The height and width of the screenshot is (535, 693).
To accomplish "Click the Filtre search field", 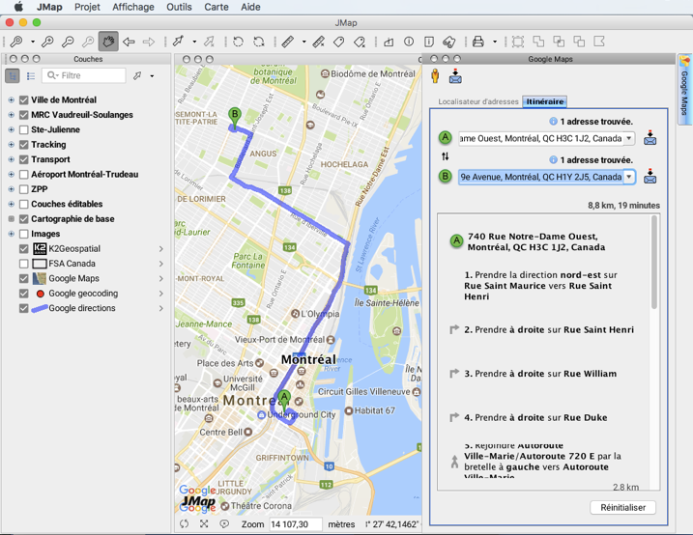I will [x=84, y=75].
